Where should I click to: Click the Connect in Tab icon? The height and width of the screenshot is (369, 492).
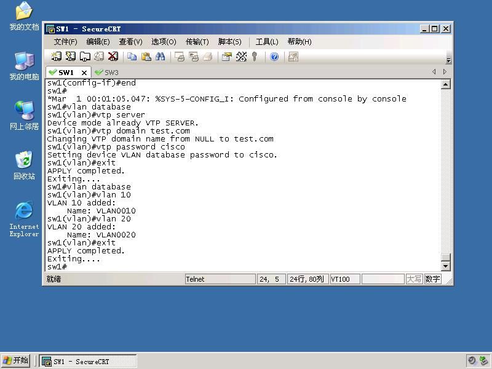coord(85,57)
